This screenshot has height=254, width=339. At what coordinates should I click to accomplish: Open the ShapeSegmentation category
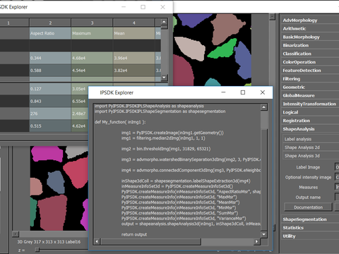304,219
